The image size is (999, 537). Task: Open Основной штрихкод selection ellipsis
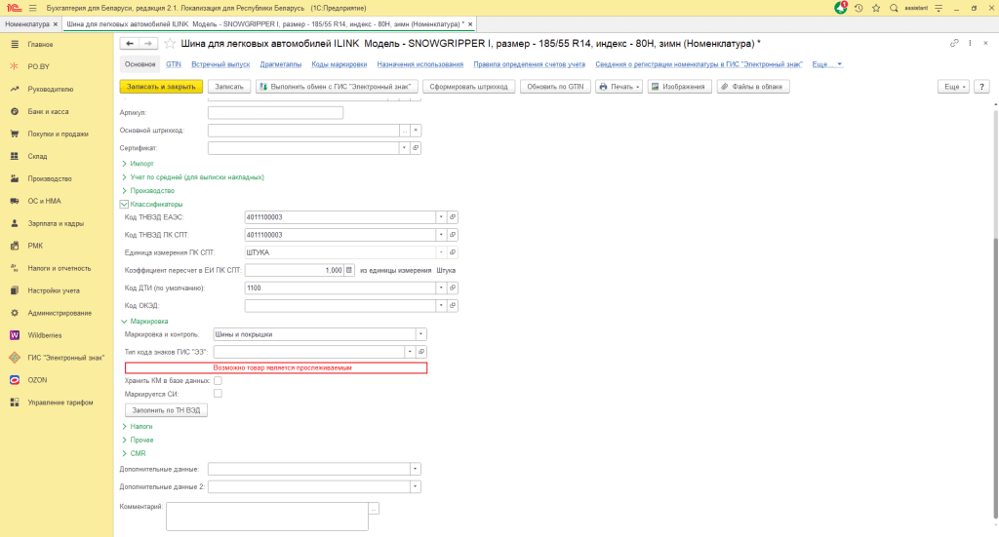405,131
